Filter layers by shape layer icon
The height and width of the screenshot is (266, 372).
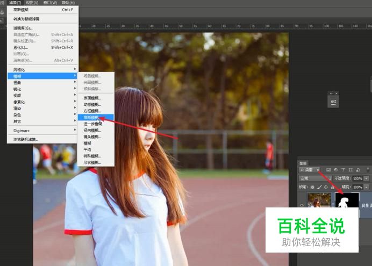350,170
